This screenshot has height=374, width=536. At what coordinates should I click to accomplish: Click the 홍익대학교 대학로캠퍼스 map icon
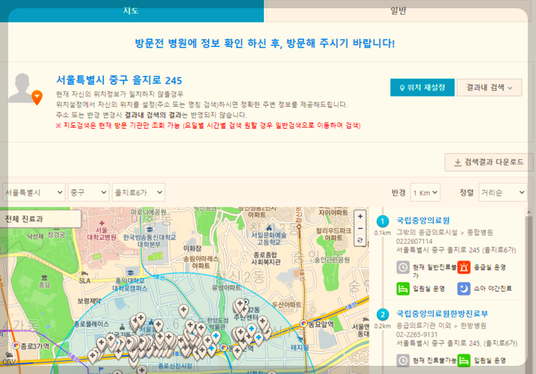click(x=130, y=273)
